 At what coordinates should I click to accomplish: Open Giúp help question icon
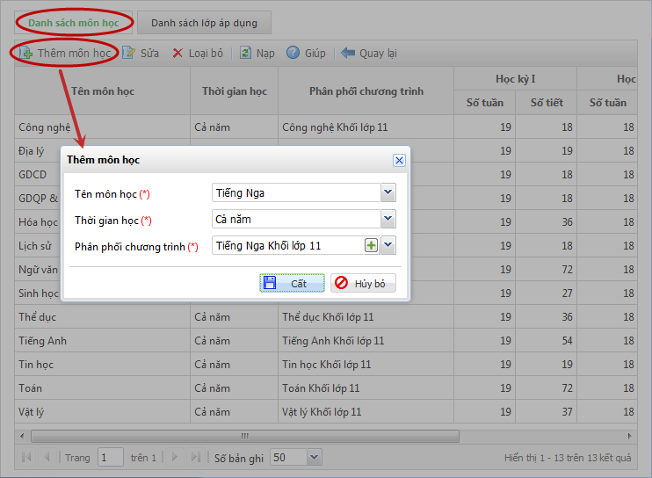click(293, 53)
